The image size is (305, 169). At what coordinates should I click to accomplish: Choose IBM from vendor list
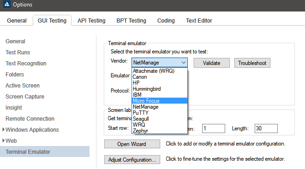(x=160, y=95)
